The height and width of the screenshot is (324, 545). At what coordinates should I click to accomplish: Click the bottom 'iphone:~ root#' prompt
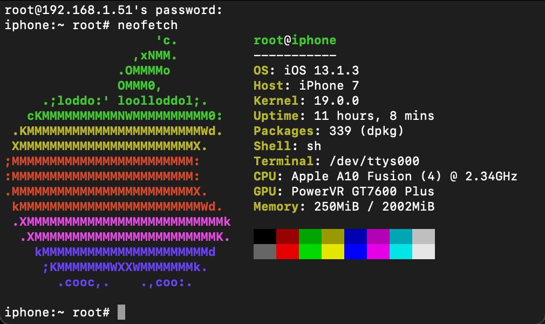[x=57, y=312]
